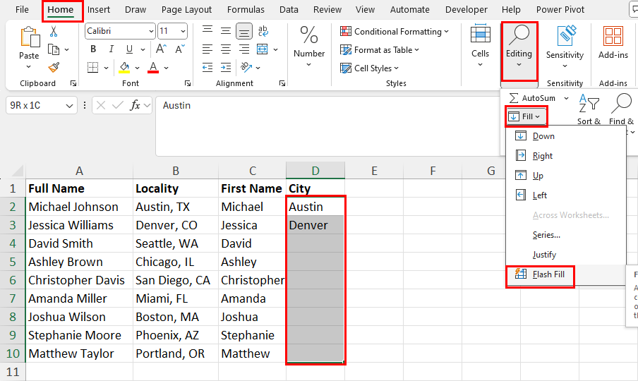This screenshot has height=381, width=638.
Task: Open the font size dropdown
Action: click(183, 31)
